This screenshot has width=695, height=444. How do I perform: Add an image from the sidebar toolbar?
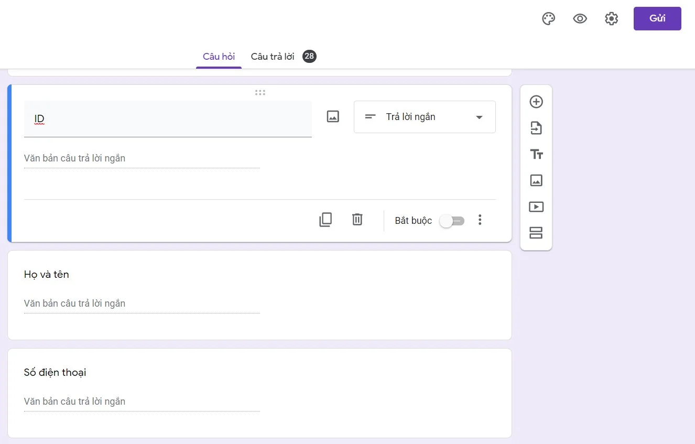tap(536, 180)
